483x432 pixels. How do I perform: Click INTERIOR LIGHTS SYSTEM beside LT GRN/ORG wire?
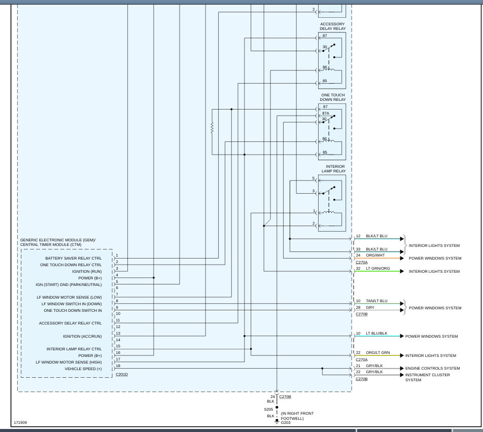point(434,272)
